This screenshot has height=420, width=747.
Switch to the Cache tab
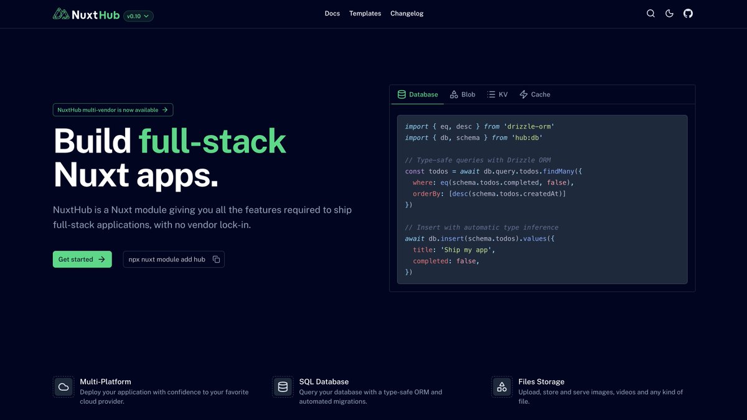tap(535, 95)
